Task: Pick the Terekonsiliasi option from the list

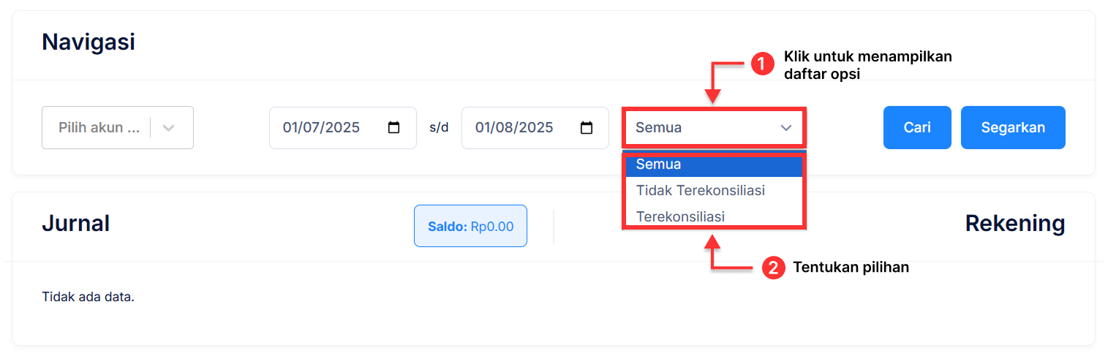Action: point(680,217)
